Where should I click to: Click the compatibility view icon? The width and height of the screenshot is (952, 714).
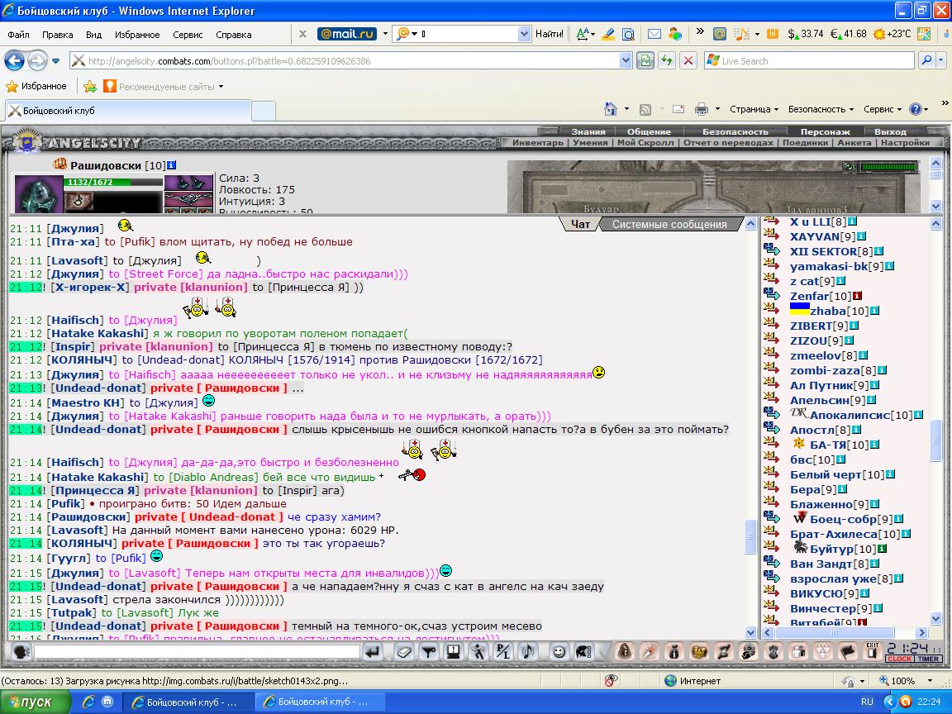point(645,60)
